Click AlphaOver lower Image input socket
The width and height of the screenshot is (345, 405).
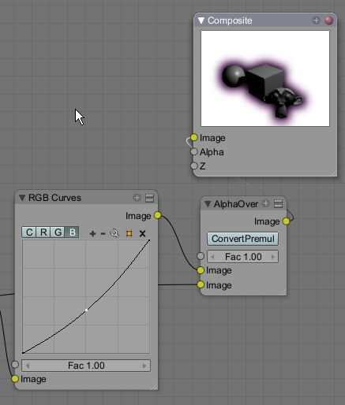click(201, 284)
